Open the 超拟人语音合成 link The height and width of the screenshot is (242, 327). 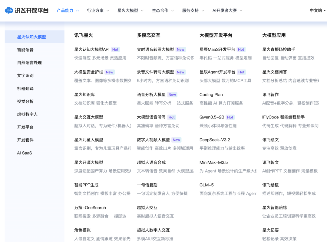click(x=151, y=163)
